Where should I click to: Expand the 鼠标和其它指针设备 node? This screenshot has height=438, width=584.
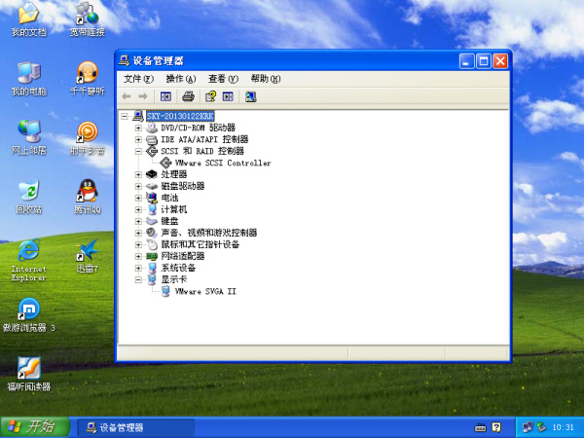[x=138, y=244]
